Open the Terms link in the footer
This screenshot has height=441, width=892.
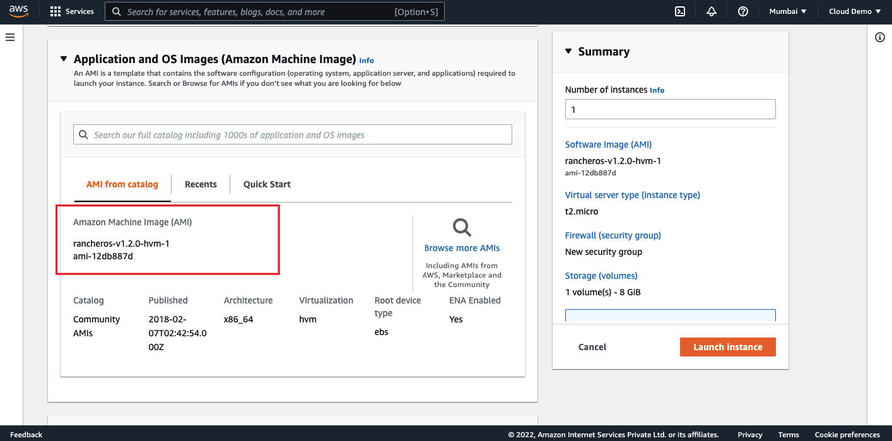789,435
